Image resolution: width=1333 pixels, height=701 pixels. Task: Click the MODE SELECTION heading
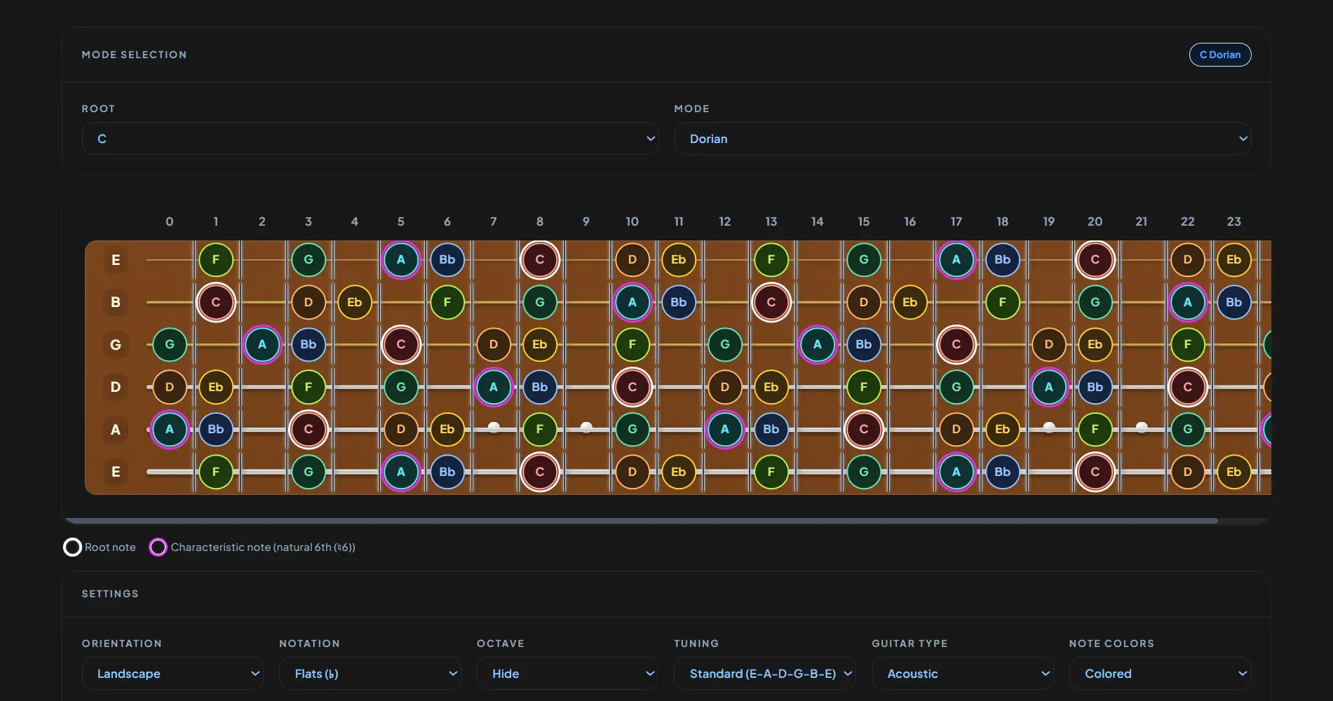[x=134, y=55]
